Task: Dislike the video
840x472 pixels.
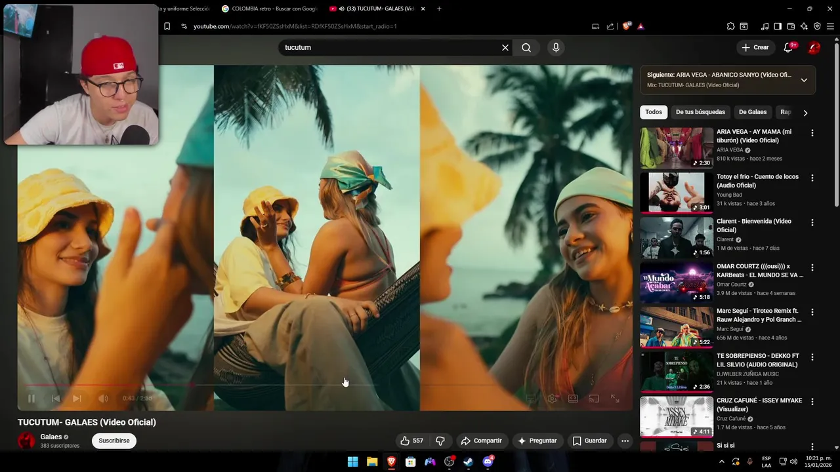Action: tap(440, 441)
